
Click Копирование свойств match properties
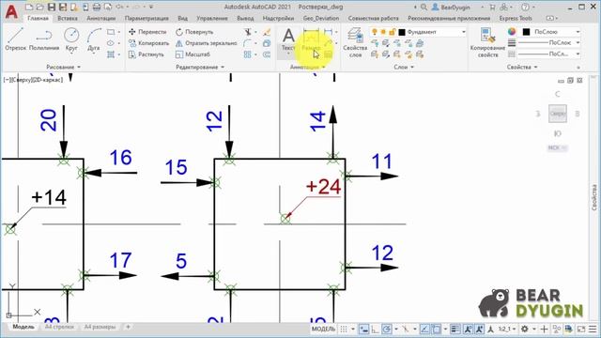pyautogui.click(x=487, y=42)
